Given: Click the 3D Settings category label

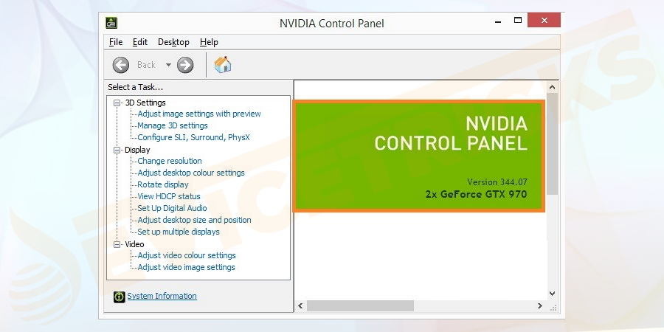Looking at the screenshot, I should 145,103.
